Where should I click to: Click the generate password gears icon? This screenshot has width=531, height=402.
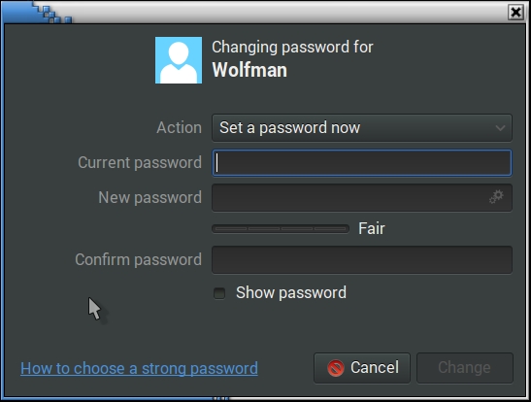(x=496, y=197)
